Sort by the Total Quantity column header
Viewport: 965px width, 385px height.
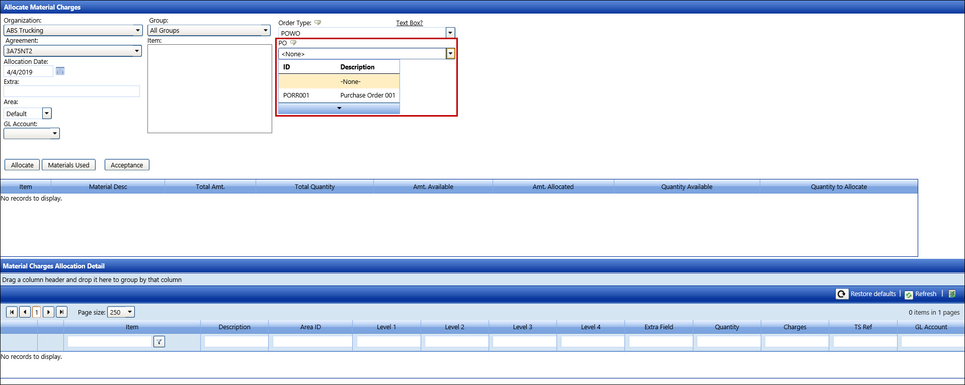click(x=314, y=187)
